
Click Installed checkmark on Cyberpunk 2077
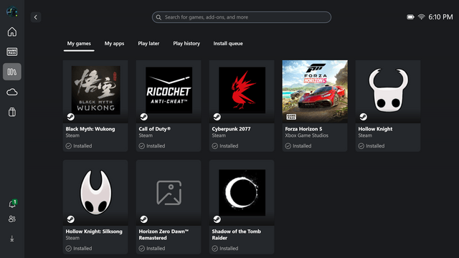pyautogui.click(x=215, y=146)
